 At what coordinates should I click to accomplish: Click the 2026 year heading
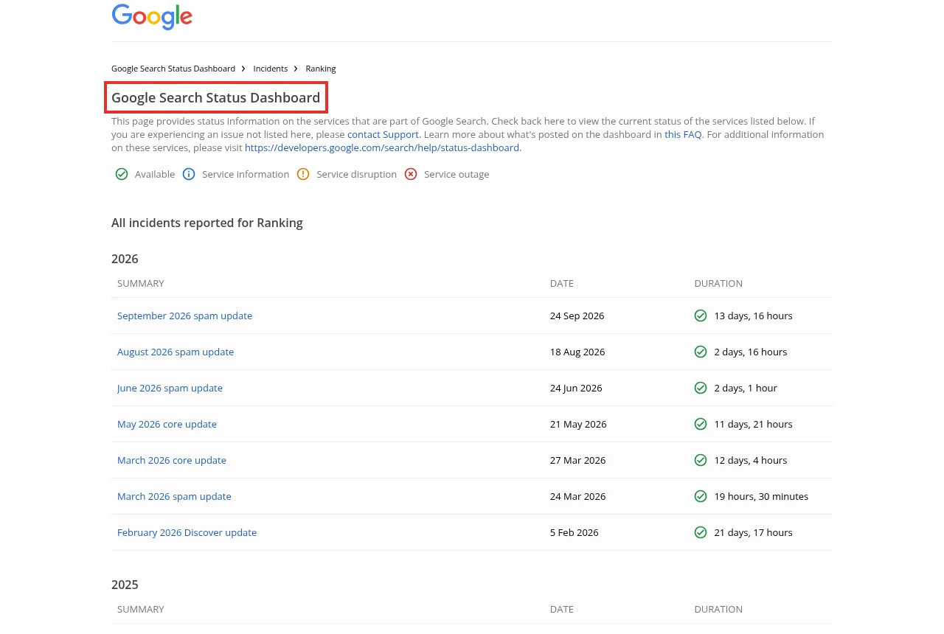125,259
